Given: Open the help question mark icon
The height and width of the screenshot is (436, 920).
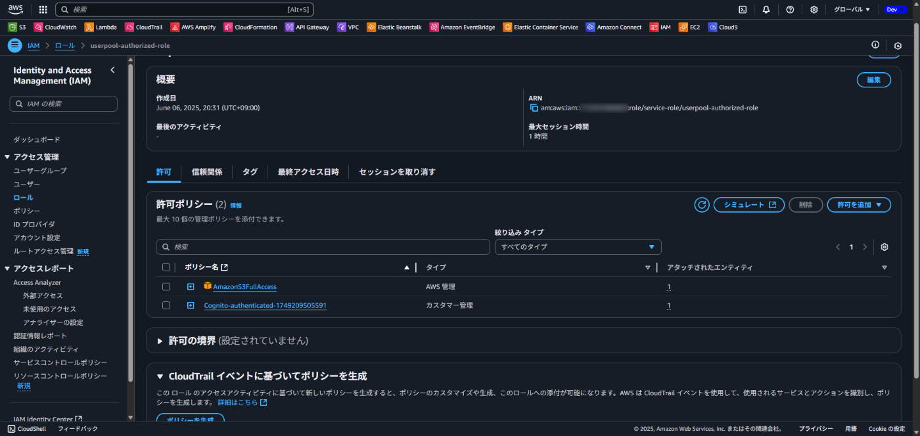Looking at the screenshot, I should 790,10.
